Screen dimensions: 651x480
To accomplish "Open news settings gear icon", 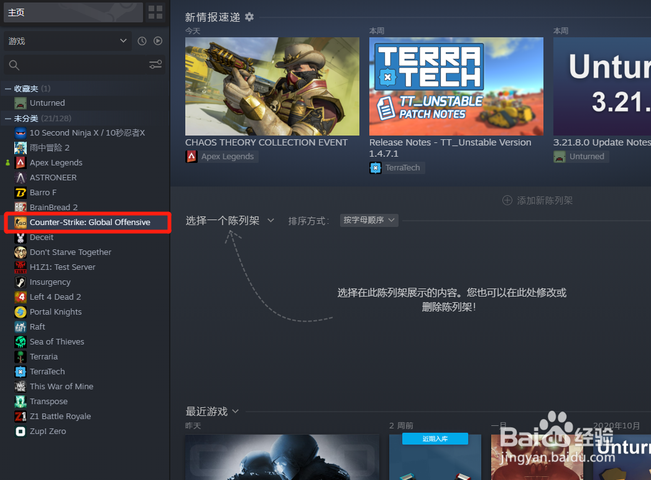I will click(x=249, y=17).
